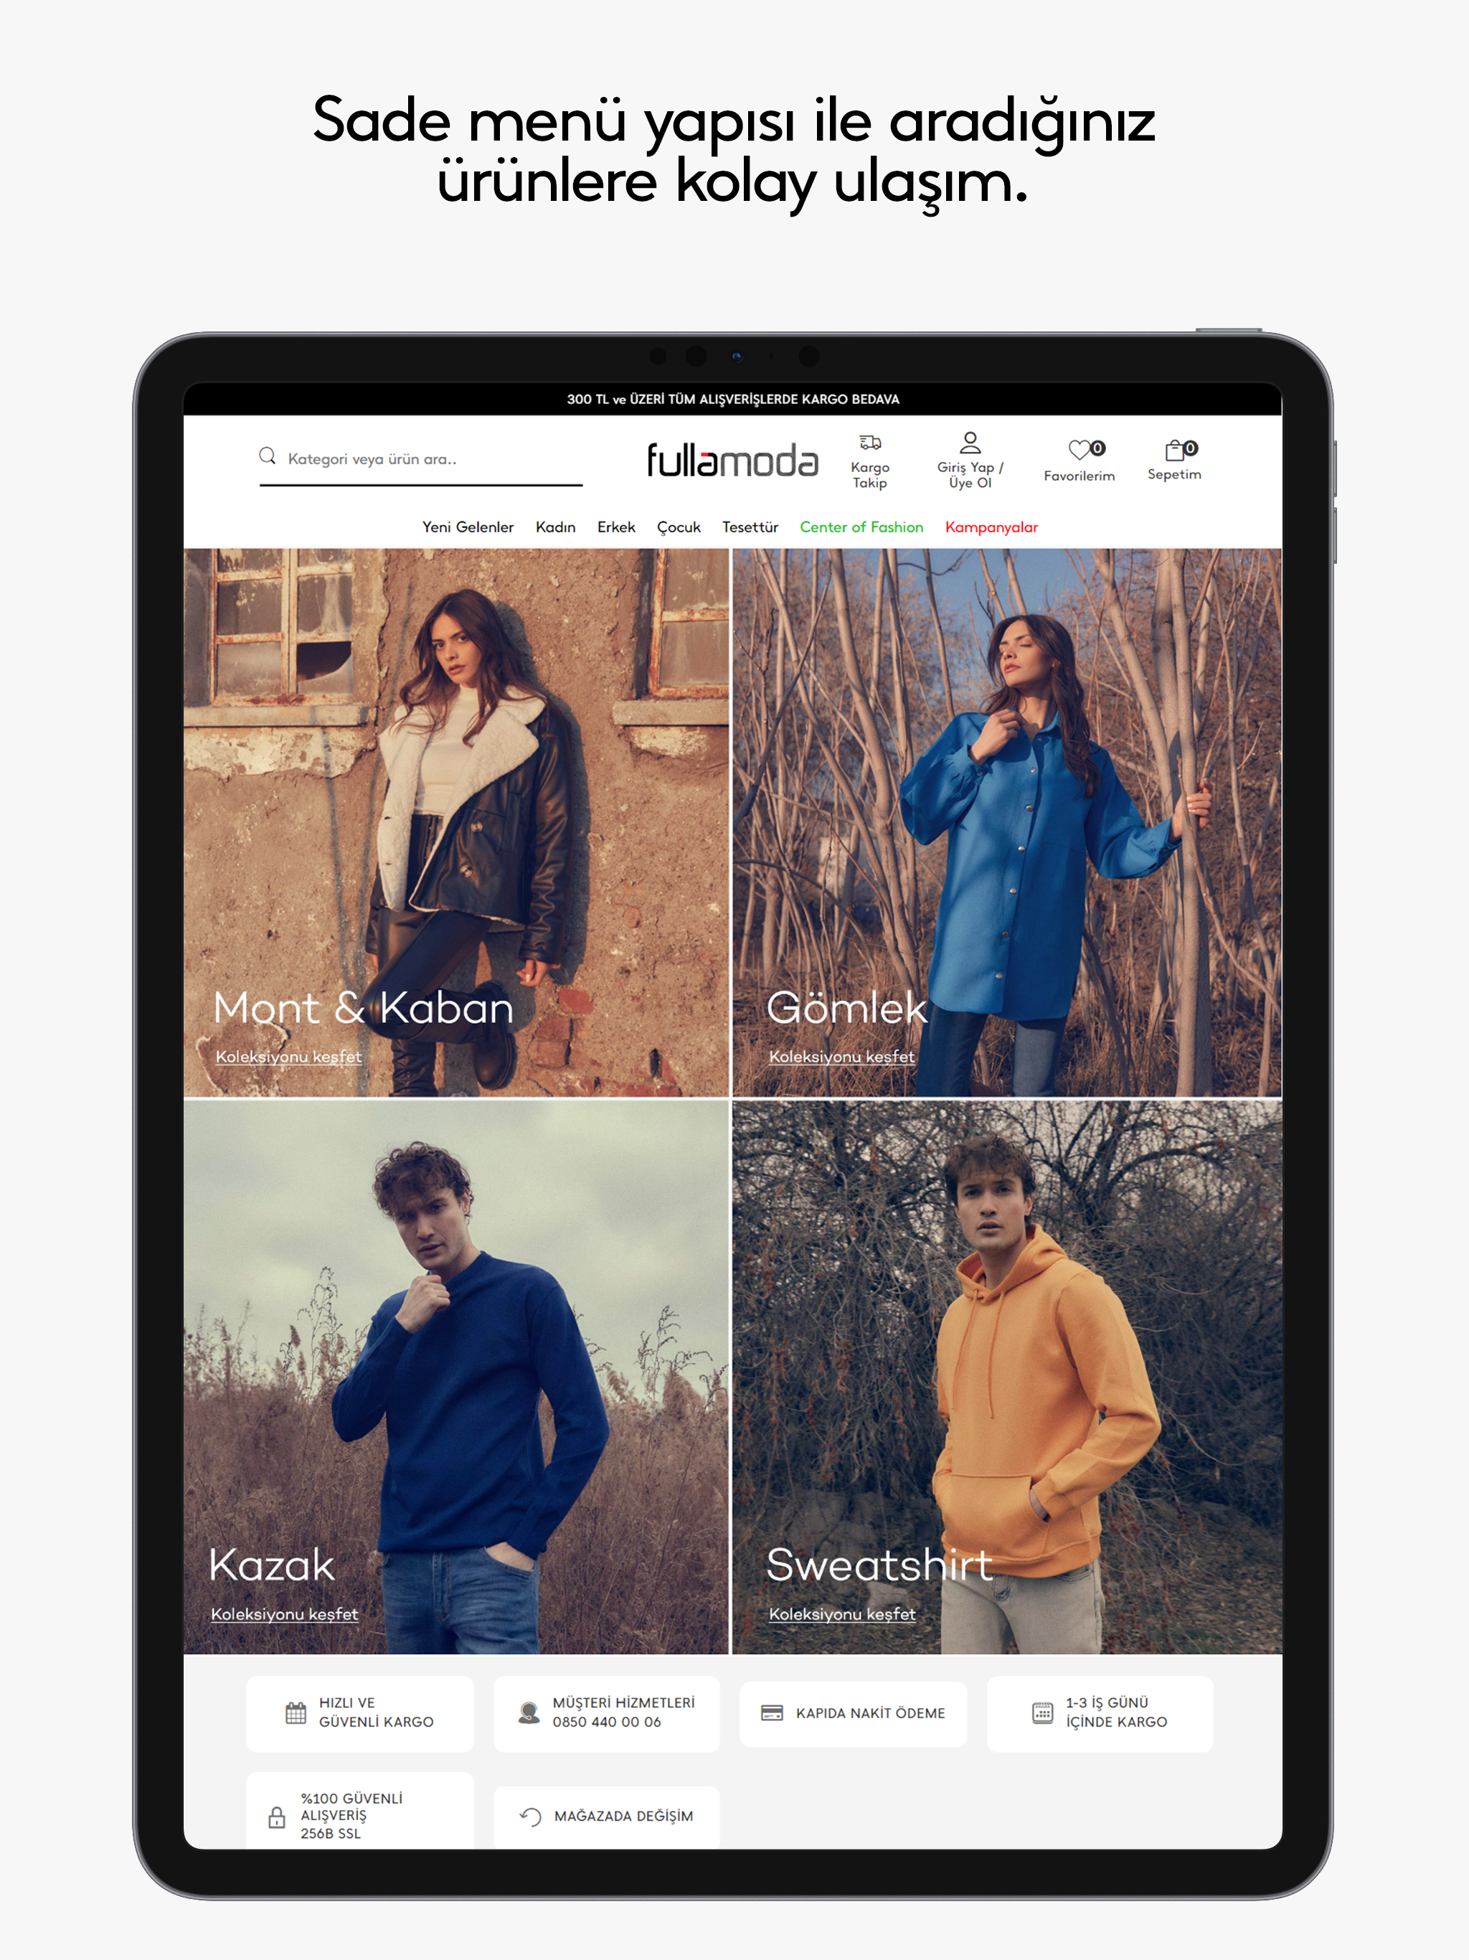Screen dimensions: 1469x1960
Task: Open the Yeni Gelenler menu
Action: coord(468,527)
